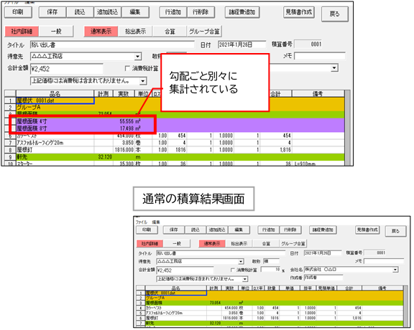
Task: Open 得意先 dropdown in the 通常の積算結果画面 window
Action: (241, 261)
